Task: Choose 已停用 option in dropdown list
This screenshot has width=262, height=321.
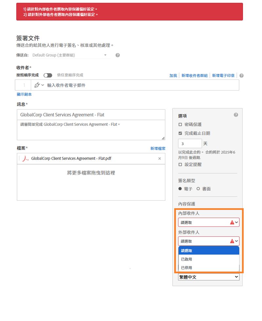Action: pyautogui.click(x=209, y=268)
